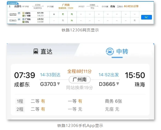Click the 广州南 departure station icon in the D3665 row
Screen dimensions: 161x130
[x=23, y=19]
